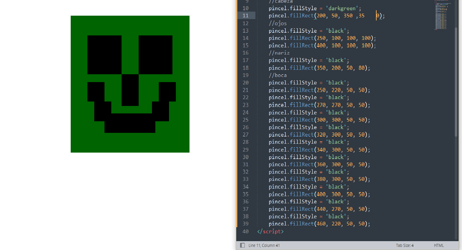The width and height of the screenshot is (462, 250).
Task: Click gutter line number 32
Action: tap(246, 172)
